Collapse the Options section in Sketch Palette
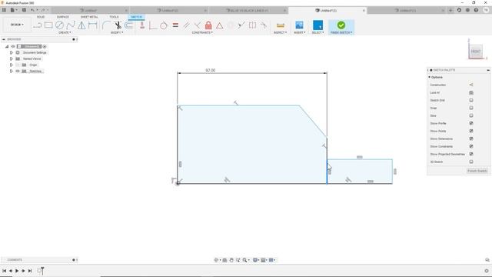The height and width of the screenshot is (277, 492). 430,77
